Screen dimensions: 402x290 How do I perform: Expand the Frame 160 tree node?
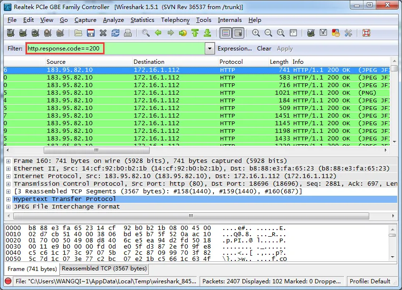pos(9,161)
